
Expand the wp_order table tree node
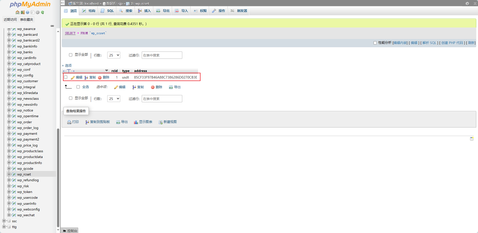[x=9, y=122]
